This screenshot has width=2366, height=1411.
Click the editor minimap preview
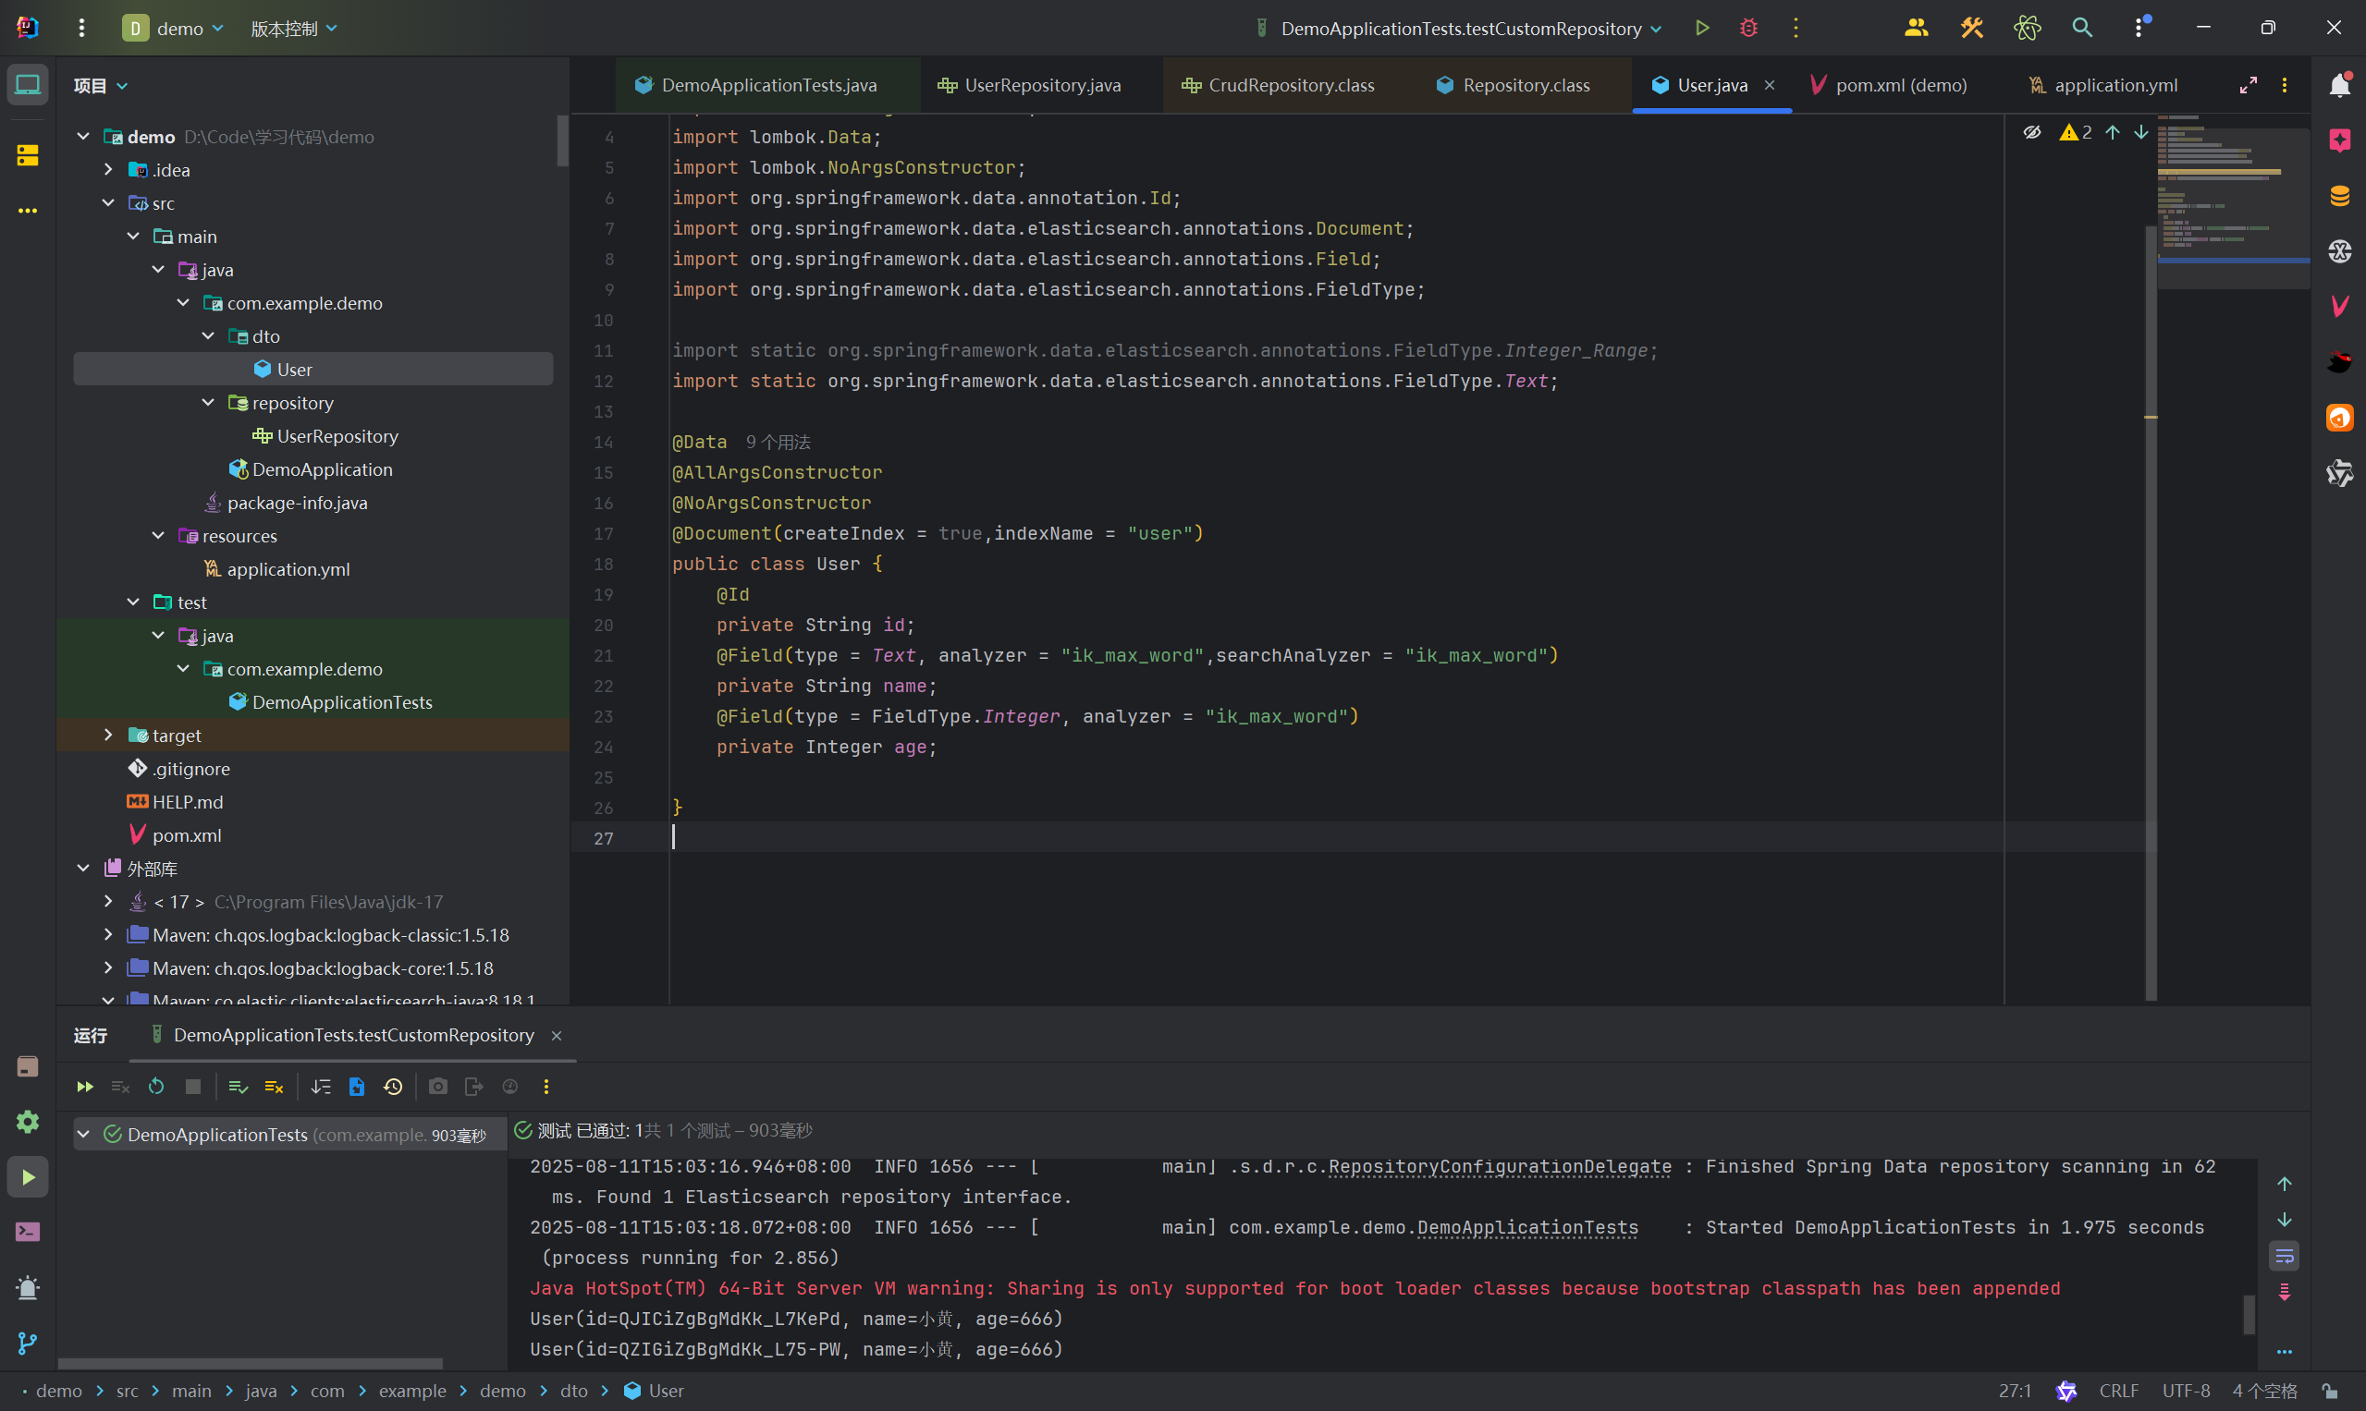2232,201
